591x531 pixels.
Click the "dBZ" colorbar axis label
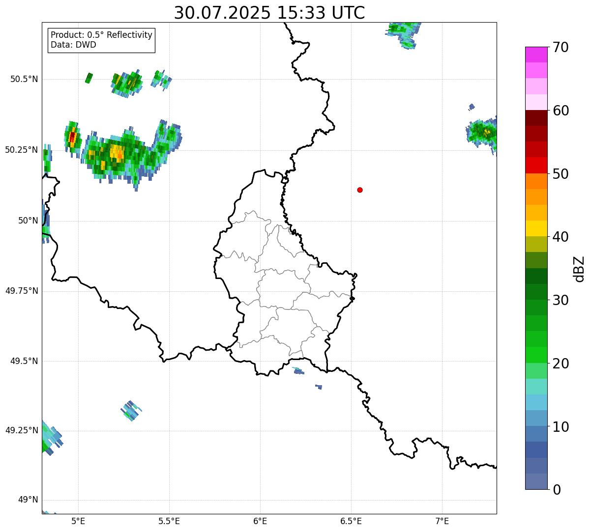pyautogui.click(x=579, y=269)
